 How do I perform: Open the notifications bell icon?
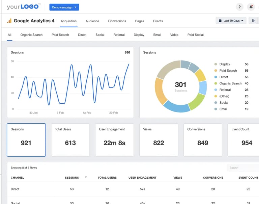point(251,7)
